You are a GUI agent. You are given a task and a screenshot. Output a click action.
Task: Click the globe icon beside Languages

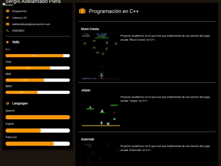[x=7, y=103]
